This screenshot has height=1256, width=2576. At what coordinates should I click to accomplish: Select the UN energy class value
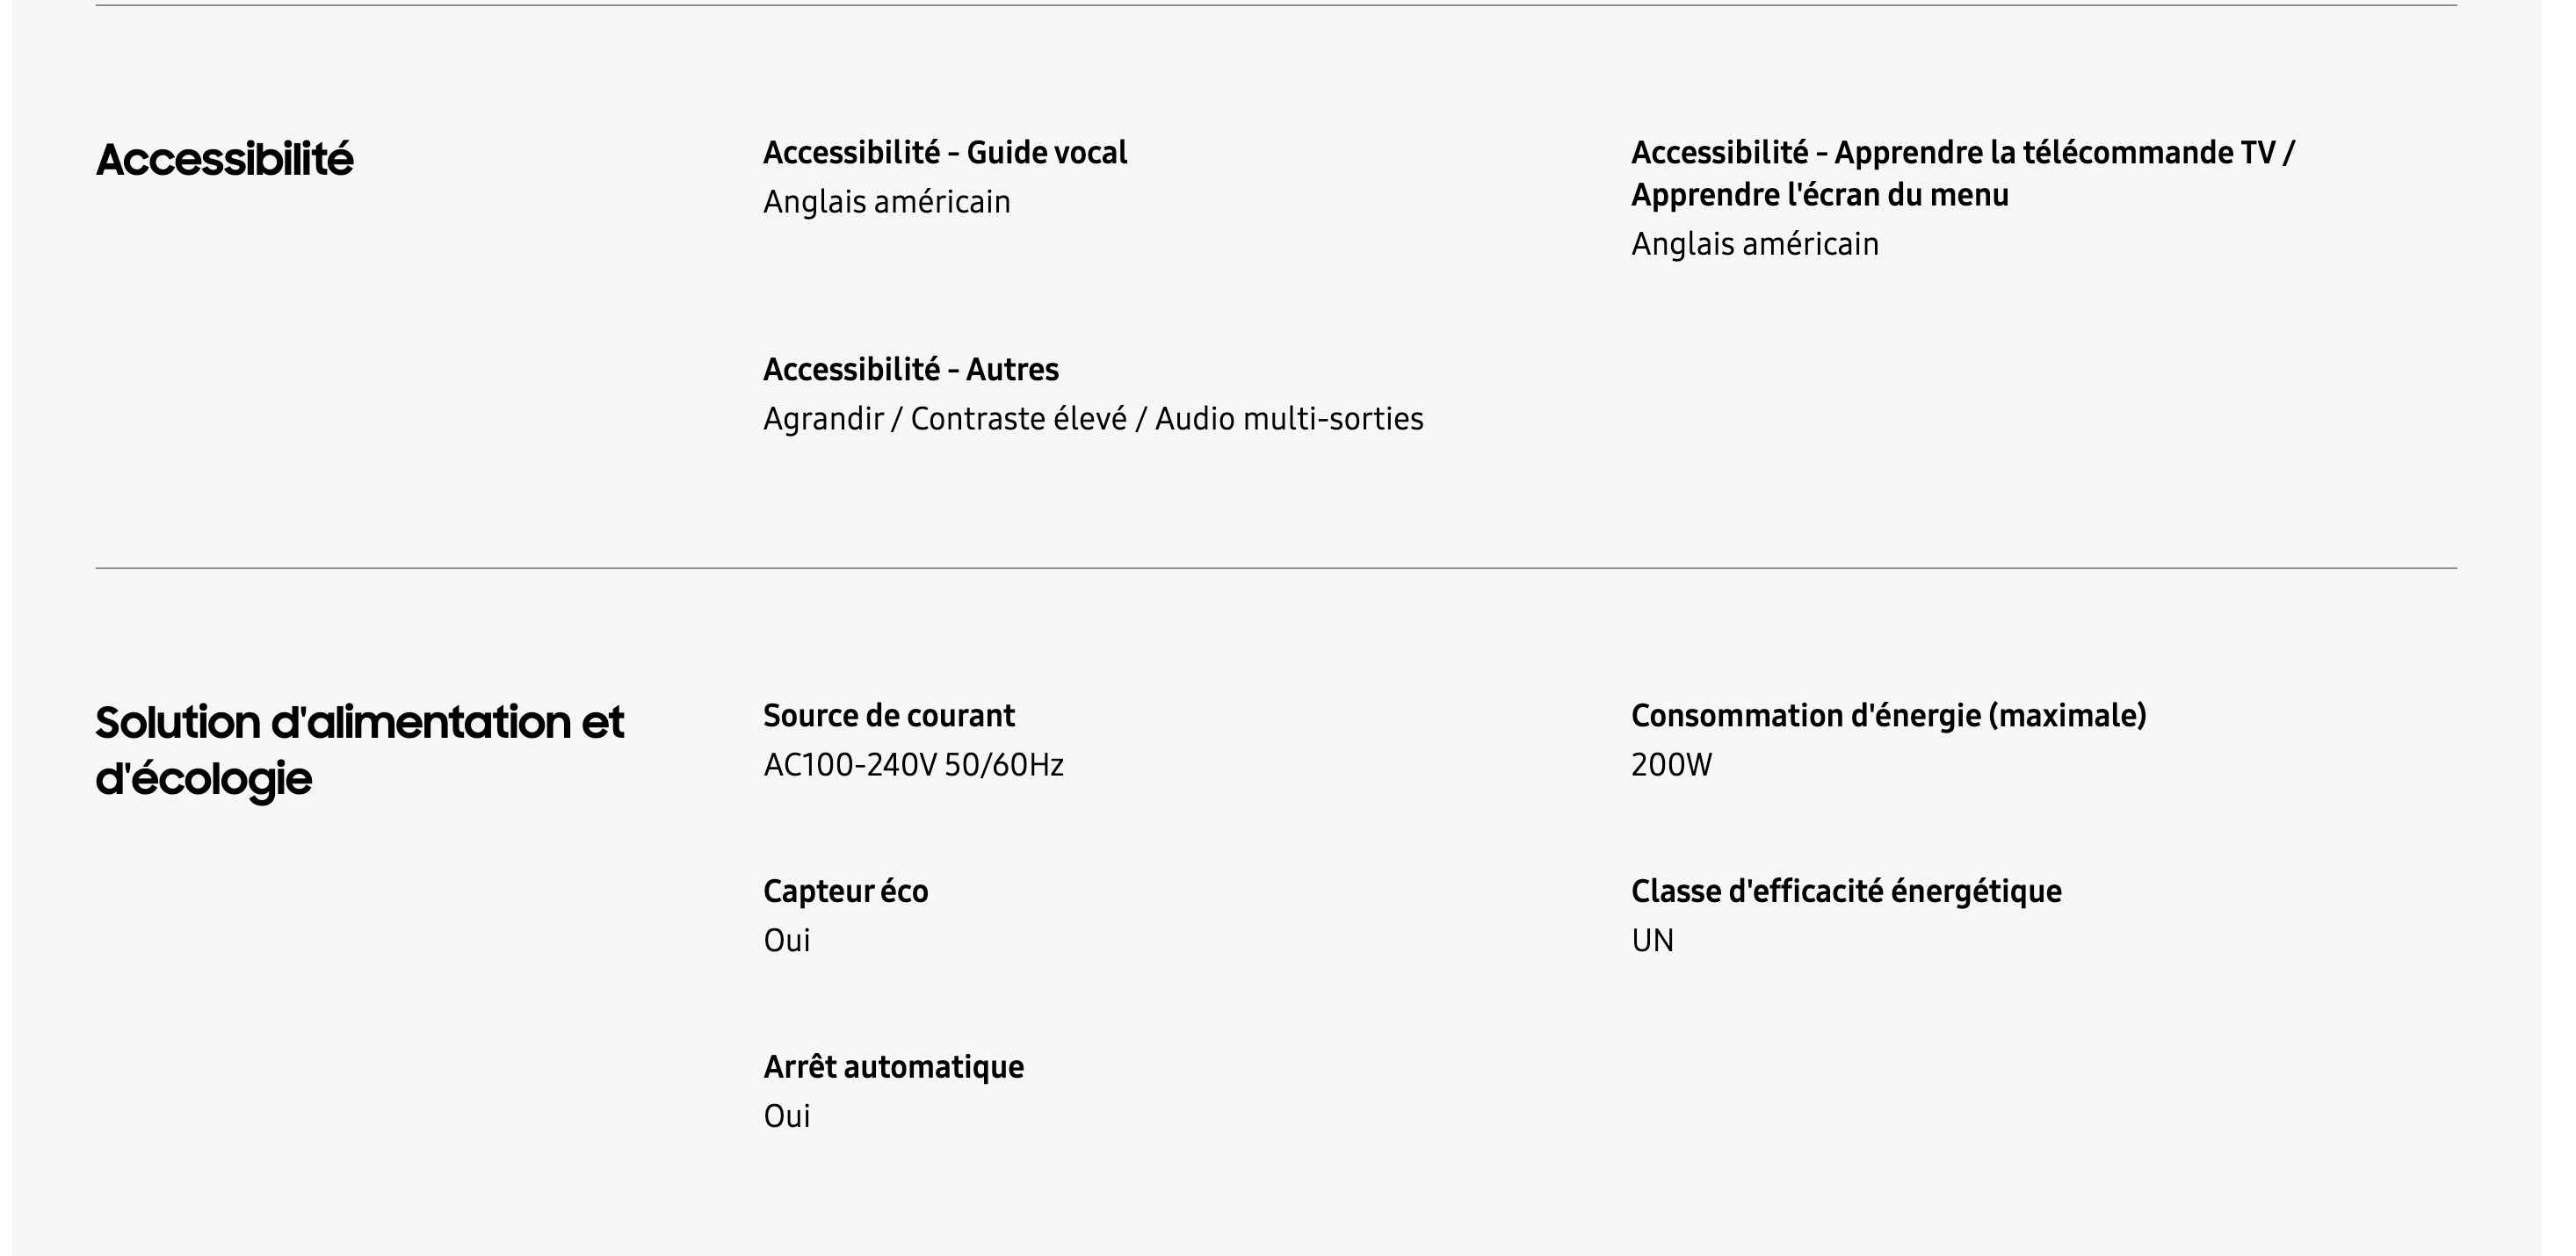tap(1652, 941)
